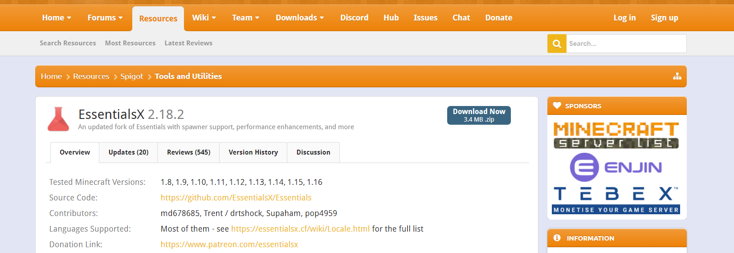Click the Sponsors heart icon

557,106
